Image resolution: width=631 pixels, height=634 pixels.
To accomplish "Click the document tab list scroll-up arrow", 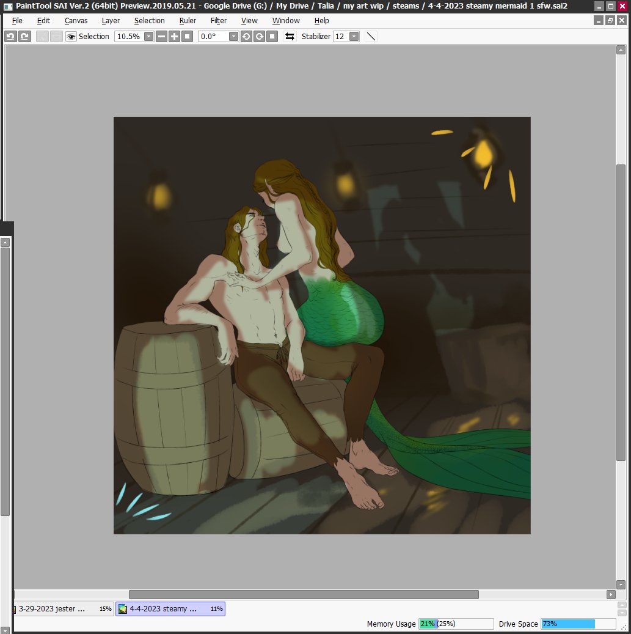I will point(622,605).
